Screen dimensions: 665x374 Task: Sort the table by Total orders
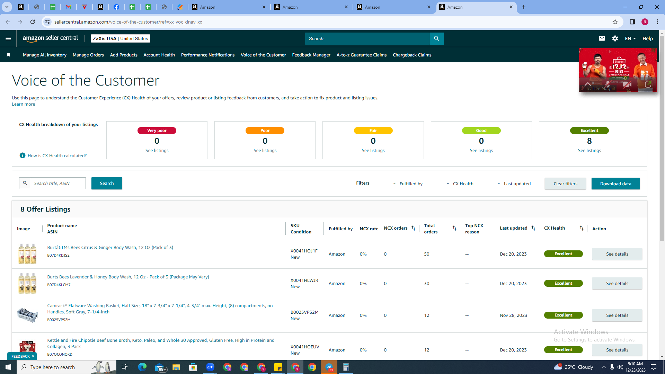(x=454, y=228)
